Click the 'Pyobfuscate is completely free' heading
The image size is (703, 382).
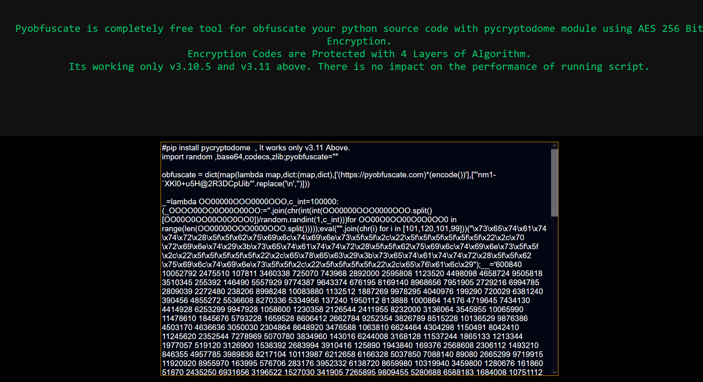pyautogui.click(x=89, y=29)
